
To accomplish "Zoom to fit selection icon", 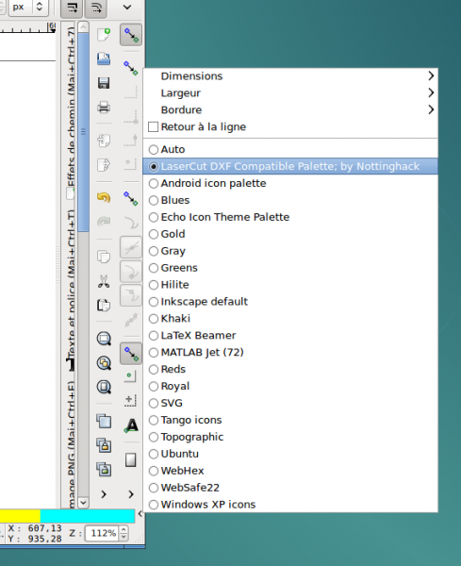I will pos(104,339).
